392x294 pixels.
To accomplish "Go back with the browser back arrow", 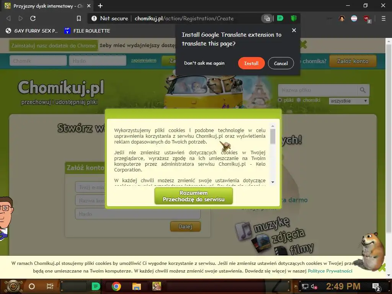I will 8,18.
